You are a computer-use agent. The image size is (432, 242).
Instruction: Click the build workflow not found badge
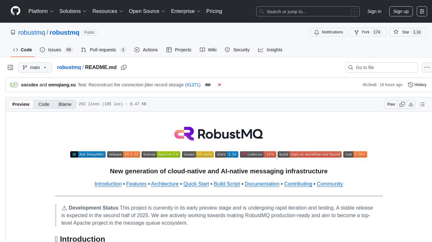[x=310, y=154]
